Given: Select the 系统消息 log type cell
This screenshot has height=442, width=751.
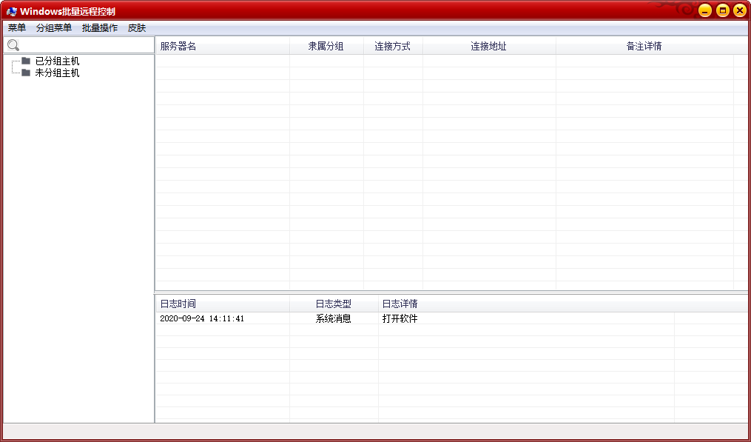Looking at the screenshot, I should (x=334, y=318).
